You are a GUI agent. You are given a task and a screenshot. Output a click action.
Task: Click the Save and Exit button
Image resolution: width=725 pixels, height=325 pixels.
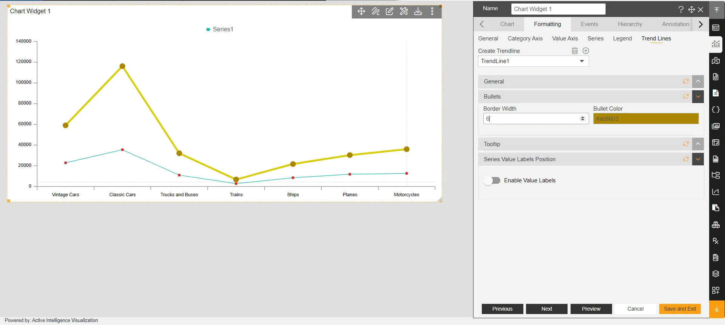click(680, 309)
